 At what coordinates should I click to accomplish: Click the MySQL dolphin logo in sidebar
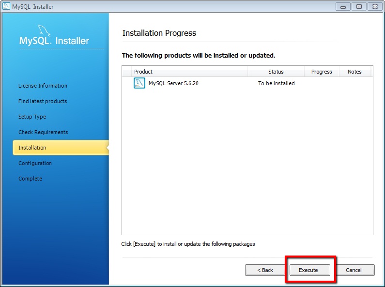click(x=44, y=30)
